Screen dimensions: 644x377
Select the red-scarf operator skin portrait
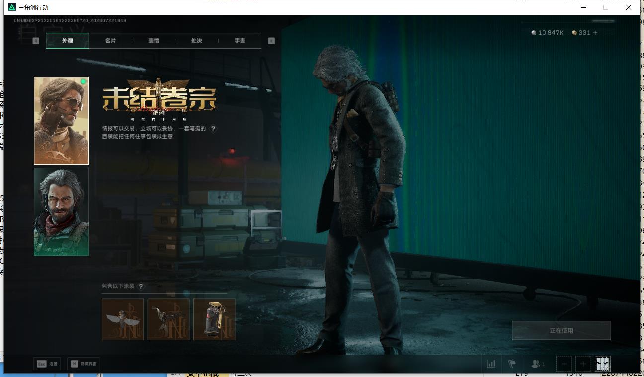tap(61, 212)
